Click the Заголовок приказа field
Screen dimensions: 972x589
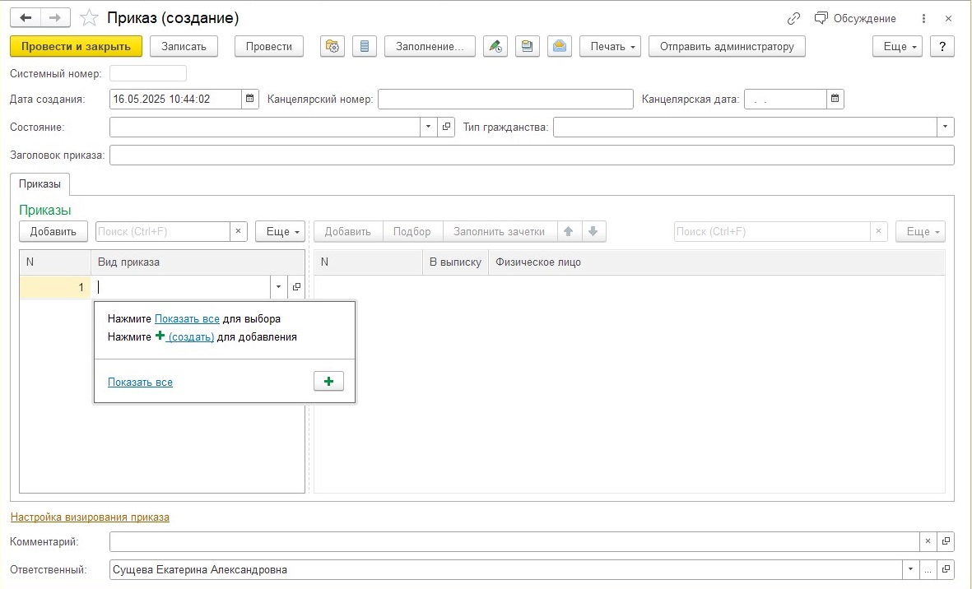tap(532, 155)
